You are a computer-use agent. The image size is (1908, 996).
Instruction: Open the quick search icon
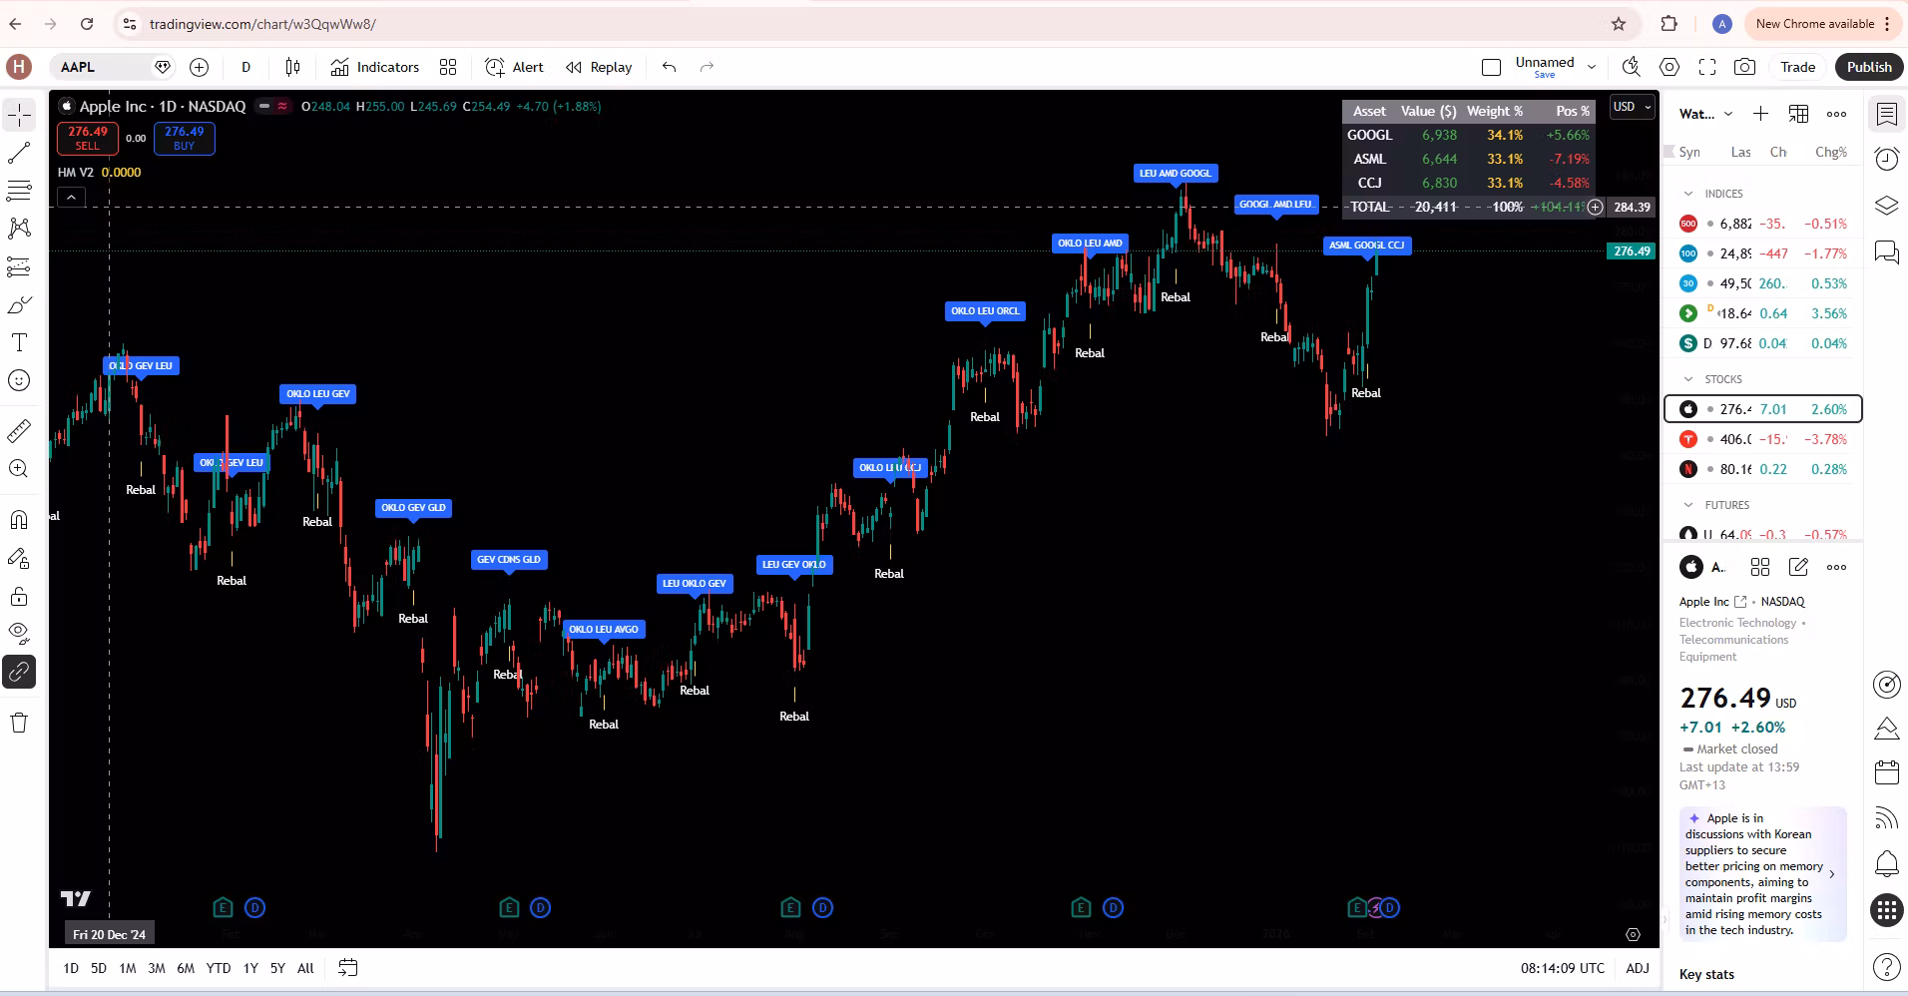tap(1632, 67)
